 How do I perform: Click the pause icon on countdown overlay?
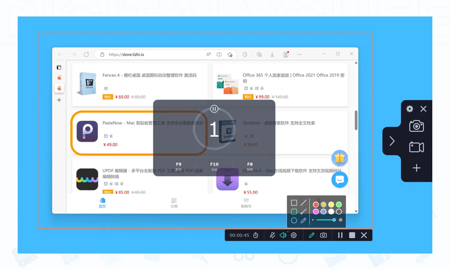[214, 109]
